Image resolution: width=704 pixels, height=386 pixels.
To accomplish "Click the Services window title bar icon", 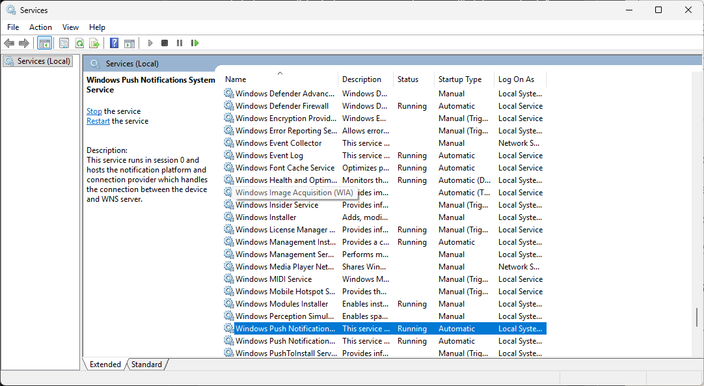I will coord(11,10).
